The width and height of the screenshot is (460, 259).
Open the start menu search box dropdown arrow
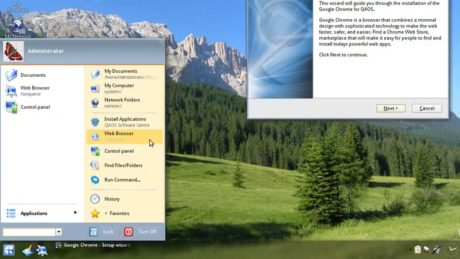[x=59, y=232]
